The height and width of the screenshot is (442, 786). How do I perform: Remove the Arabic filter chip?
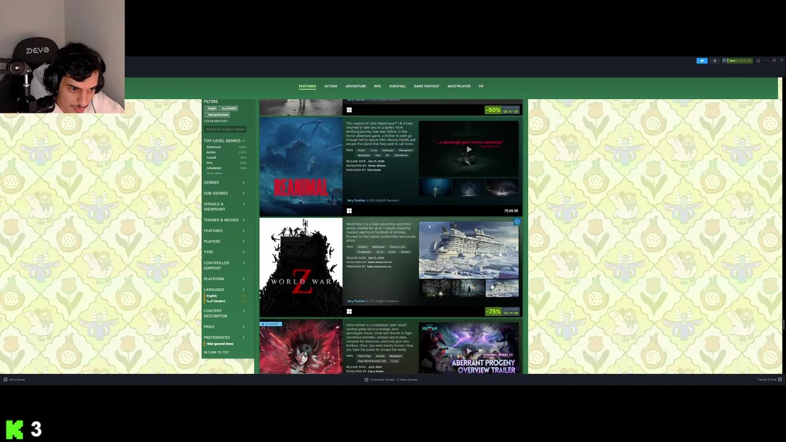pyautogui.click(x=228, y=109)
